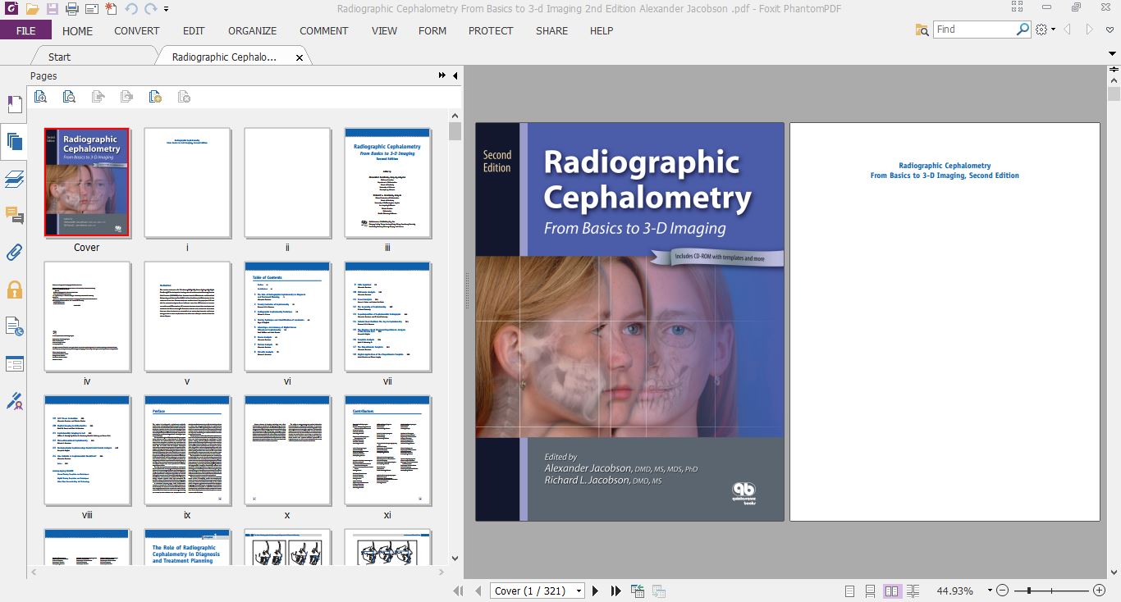
Task: Toggle full-screen ribbon mode icon
Action: point(1018,7)
